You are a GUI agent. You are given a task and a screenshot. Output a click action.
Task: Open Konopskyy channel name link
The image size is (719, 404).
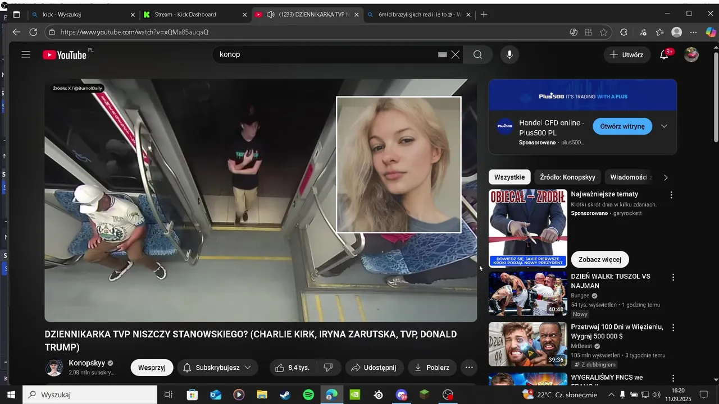87,363
